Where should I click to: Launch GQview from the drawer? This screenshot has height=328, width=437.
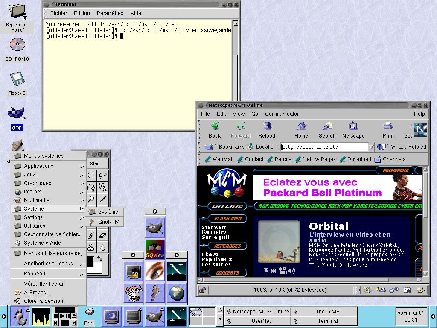point(155,249)
